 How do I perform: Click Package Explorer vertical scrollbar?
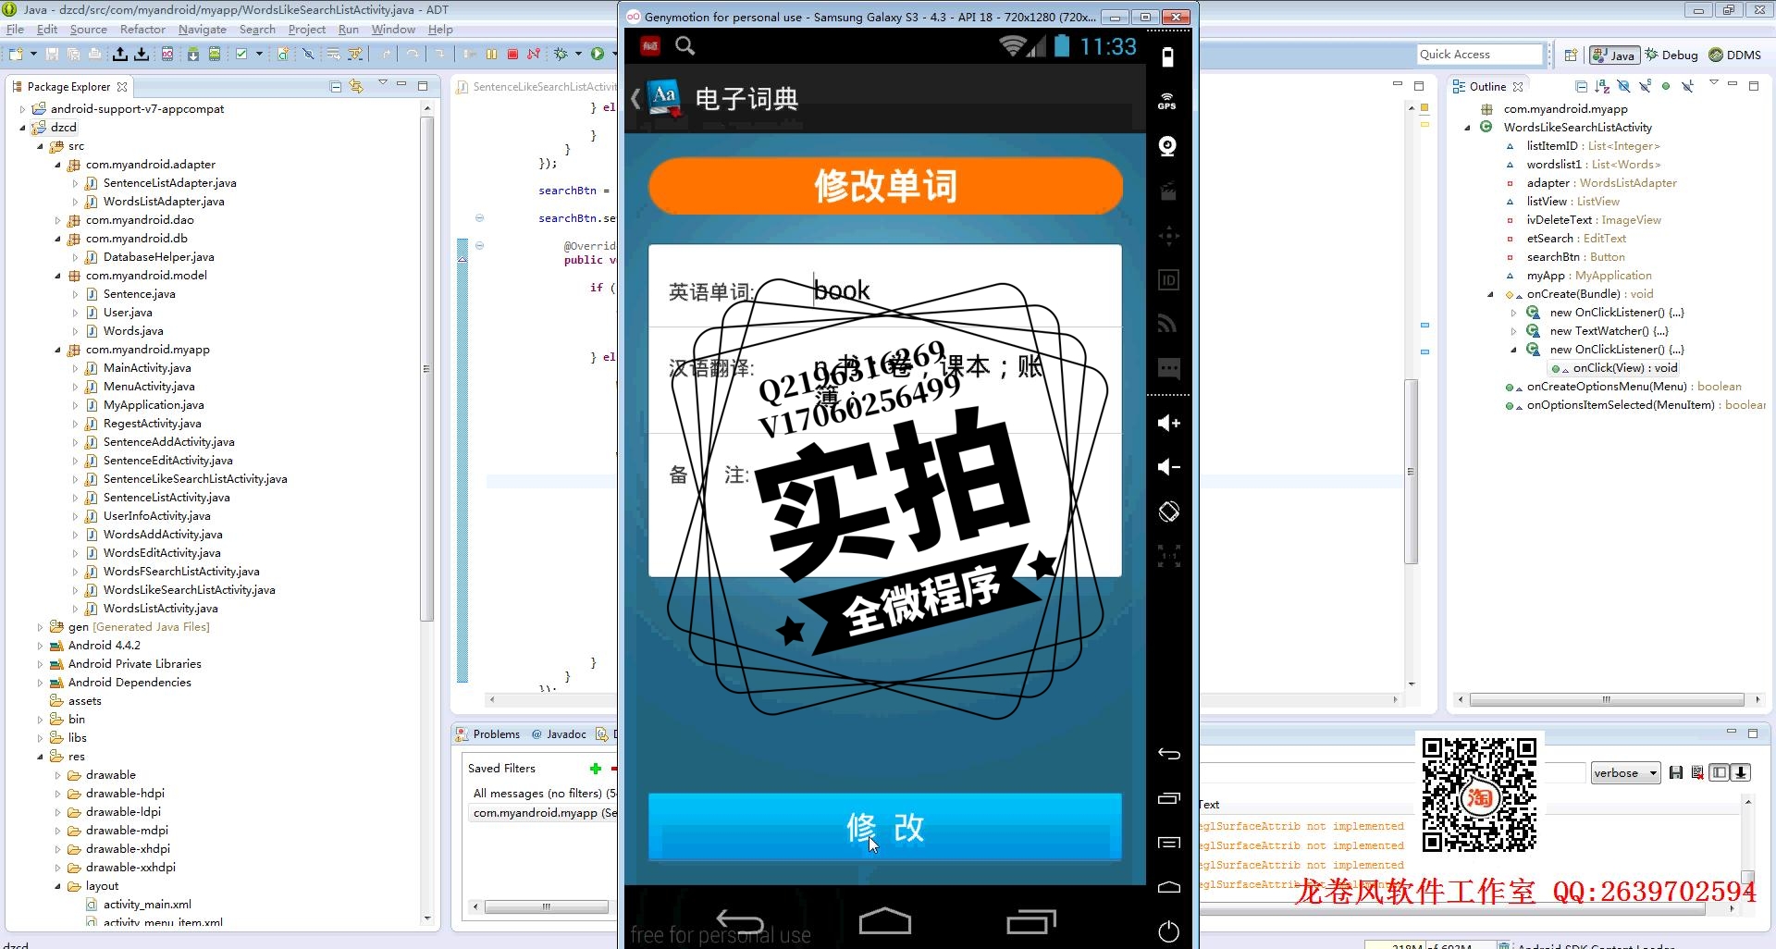426,370
